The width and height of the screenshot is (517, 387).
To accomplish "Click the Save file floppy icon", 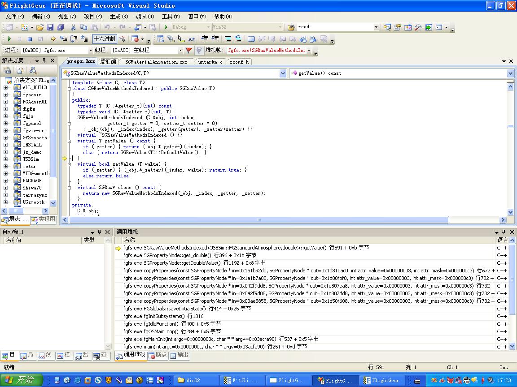I will [50, 27].
